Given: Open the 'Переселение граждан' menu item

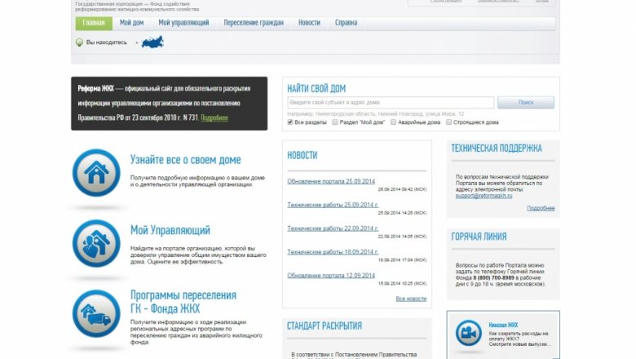Looking at the screenshot, I should tap(254, 23).
